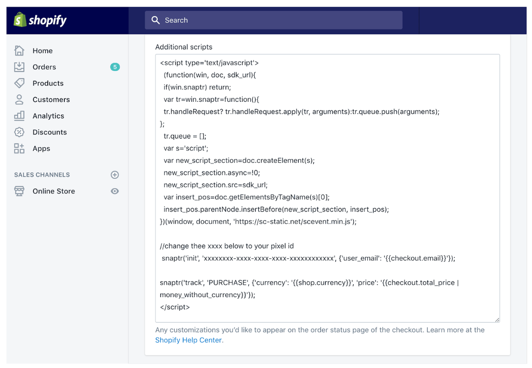Click the "insert_pos.parentNode.insertBefore" line

coord(276,209)
